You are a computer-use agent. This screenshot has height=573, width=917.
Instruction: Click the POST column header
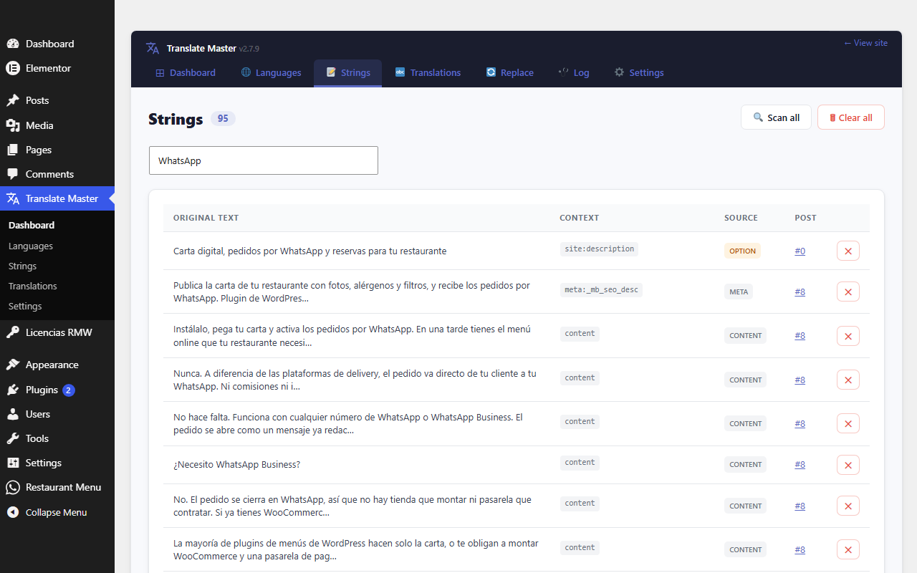pos(805,218)
